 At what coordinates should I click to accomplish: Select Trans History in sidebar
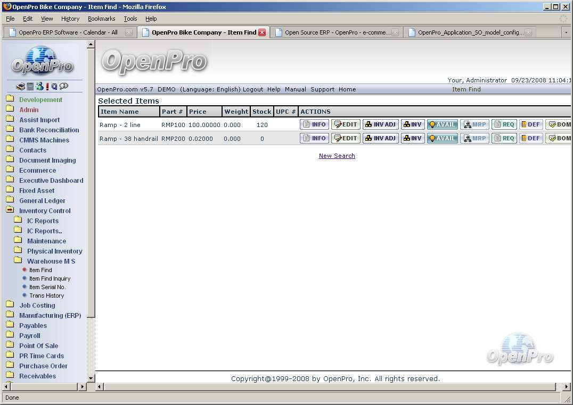(x=46, y=296)
